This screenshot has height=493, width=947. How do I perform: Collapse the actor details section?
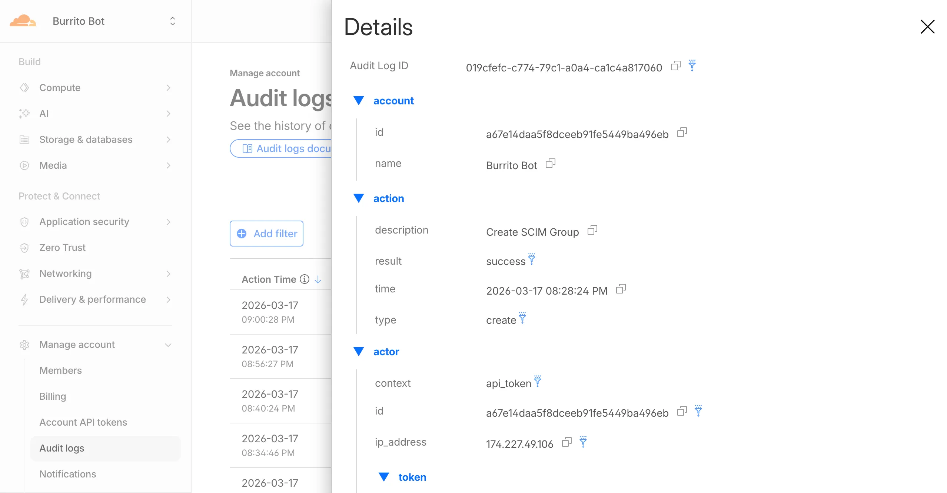tap(359, 351)
